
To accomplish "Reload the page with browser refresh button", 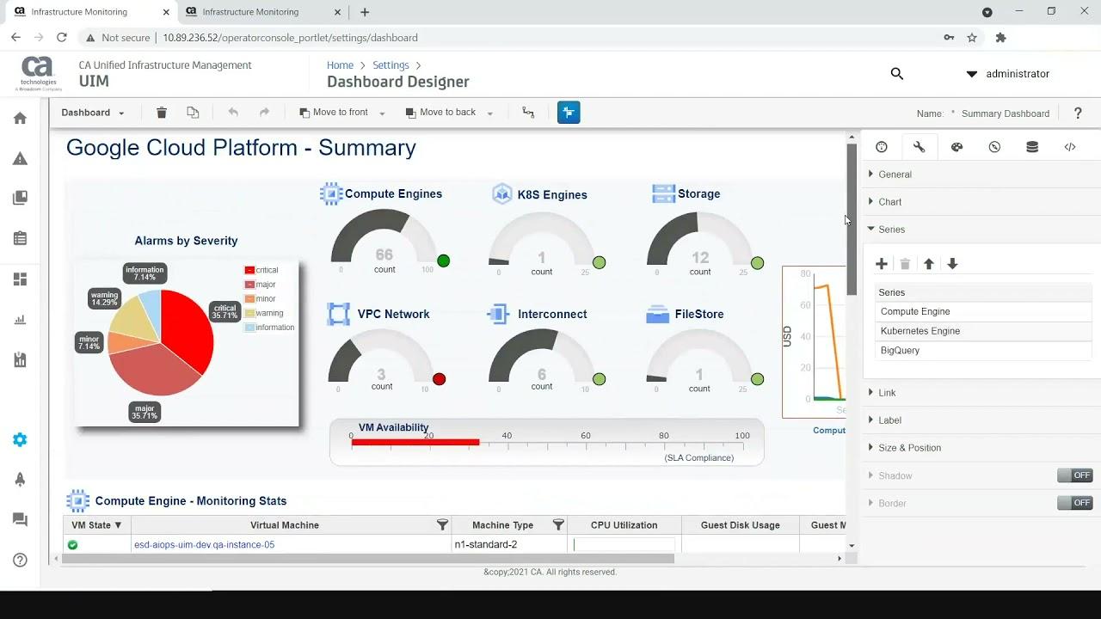I will (x=61, y=38).
